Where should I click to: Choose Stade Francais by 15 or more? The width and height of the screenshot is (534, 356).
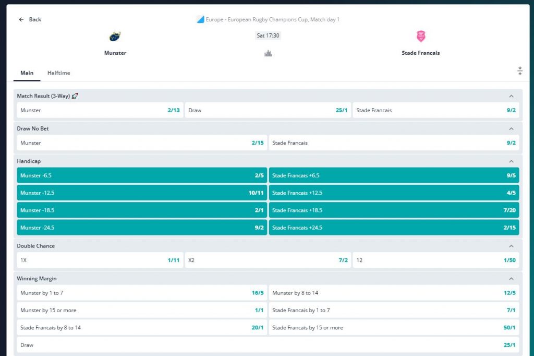[x=394, y=328]
